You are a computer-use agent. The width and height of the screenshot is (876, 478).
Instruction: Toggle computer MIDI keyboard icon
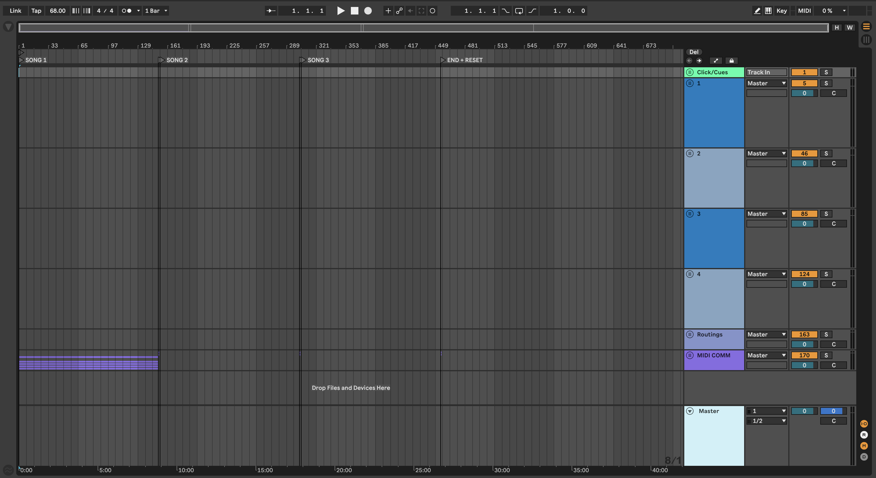point(768,10)
